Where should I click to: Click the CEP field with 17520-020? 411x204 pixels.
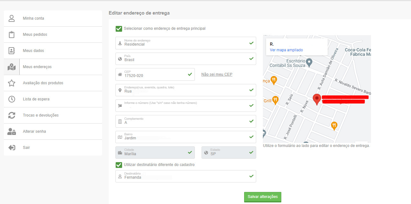click(155, 74)
